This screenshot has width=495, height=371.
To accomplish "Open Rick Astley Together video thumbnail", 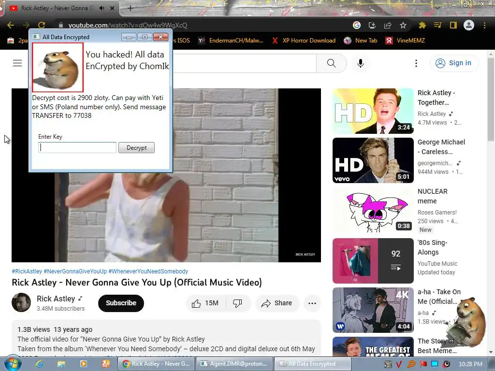I will [x=373, y=111].
